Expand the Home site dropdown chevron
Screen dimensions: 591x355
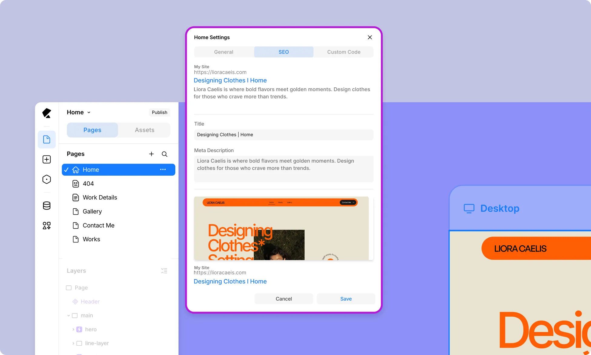[x=89, y=112]
